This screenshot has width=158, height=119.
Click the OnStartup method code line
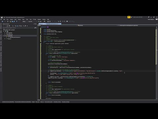[x=62, y=53]
